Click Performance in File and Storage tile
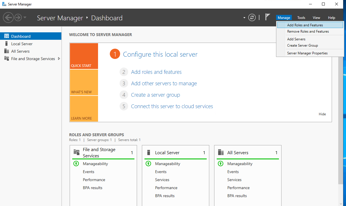 point(94,180)
